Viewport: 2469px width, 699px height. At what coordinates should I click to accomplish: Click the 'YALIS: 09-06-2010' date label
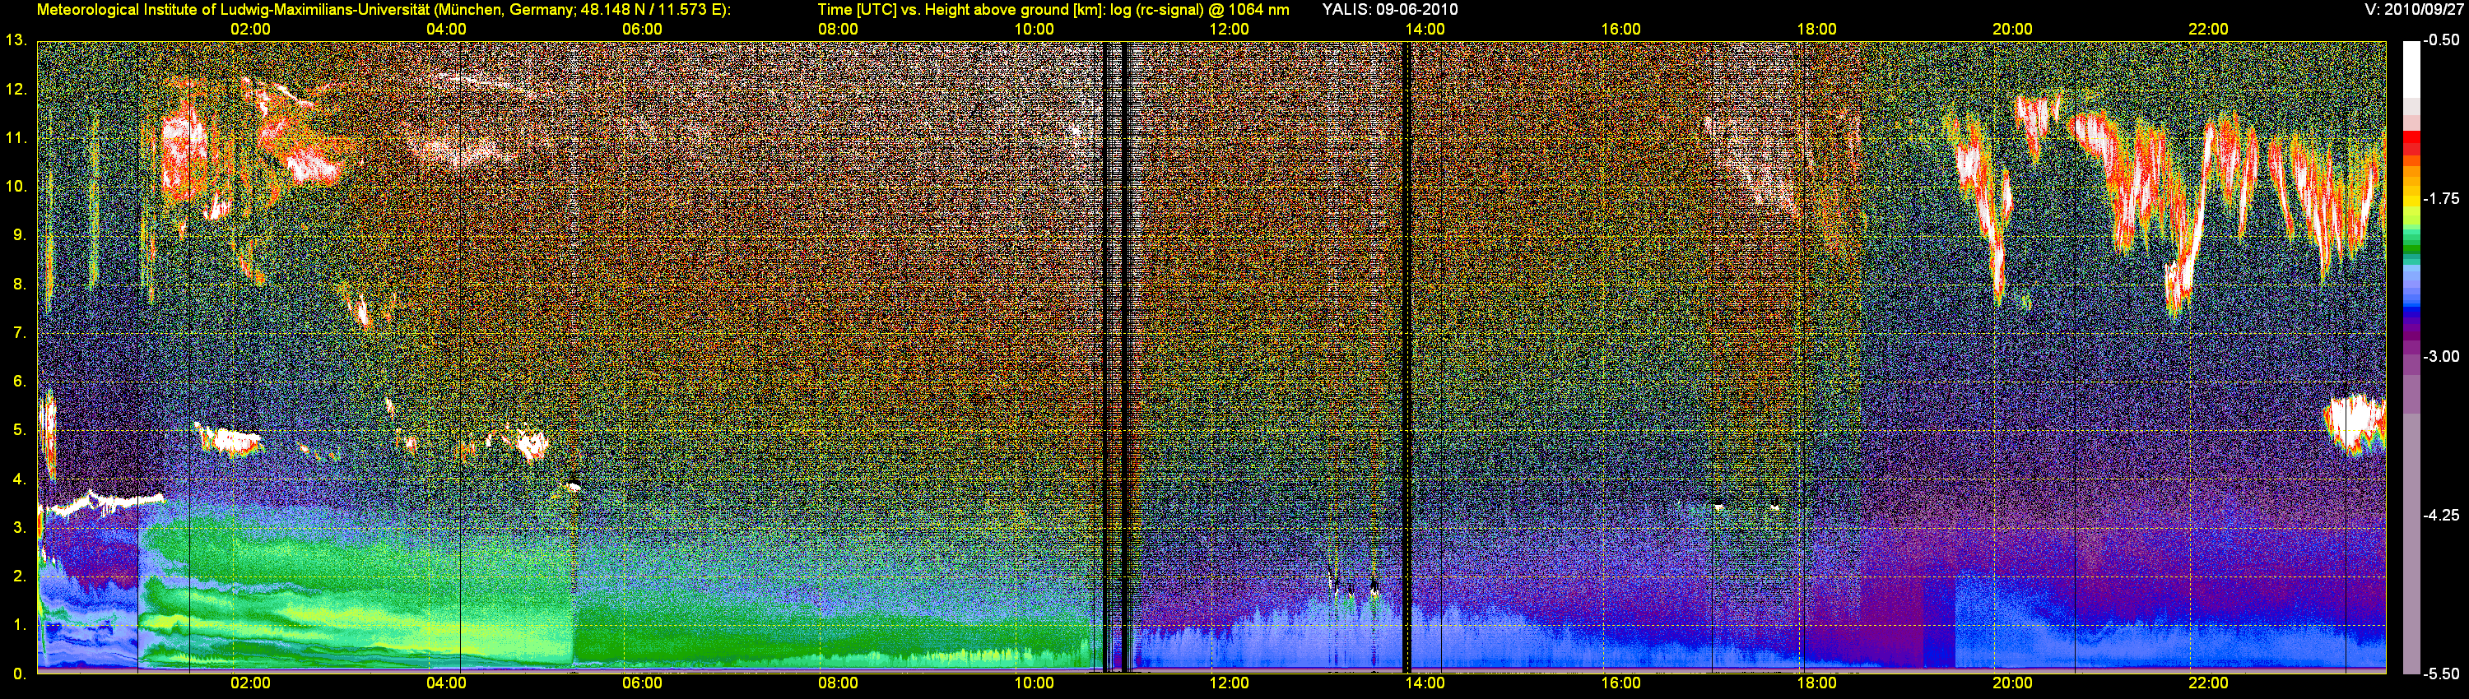pyautogui.click(x=1390, y=10)
